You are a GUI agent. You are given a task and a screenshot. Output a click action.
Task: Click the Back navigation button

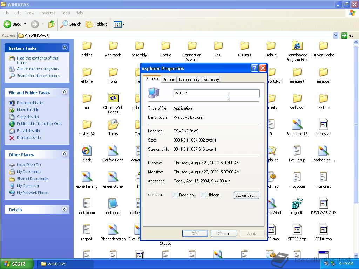pyautogui.click(x=12, y=24)
